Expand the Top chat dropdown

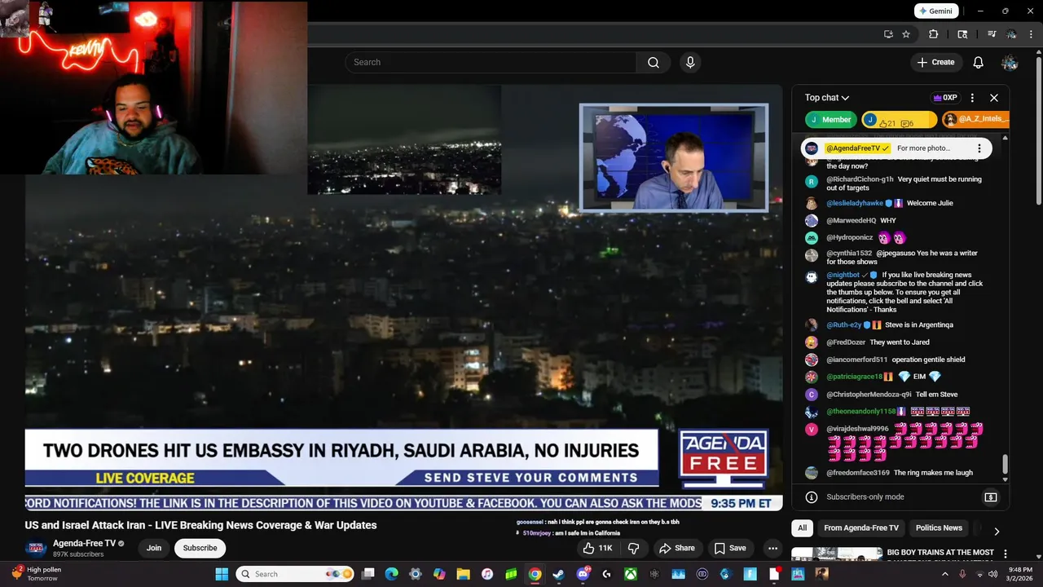click(x=827, y=98)
